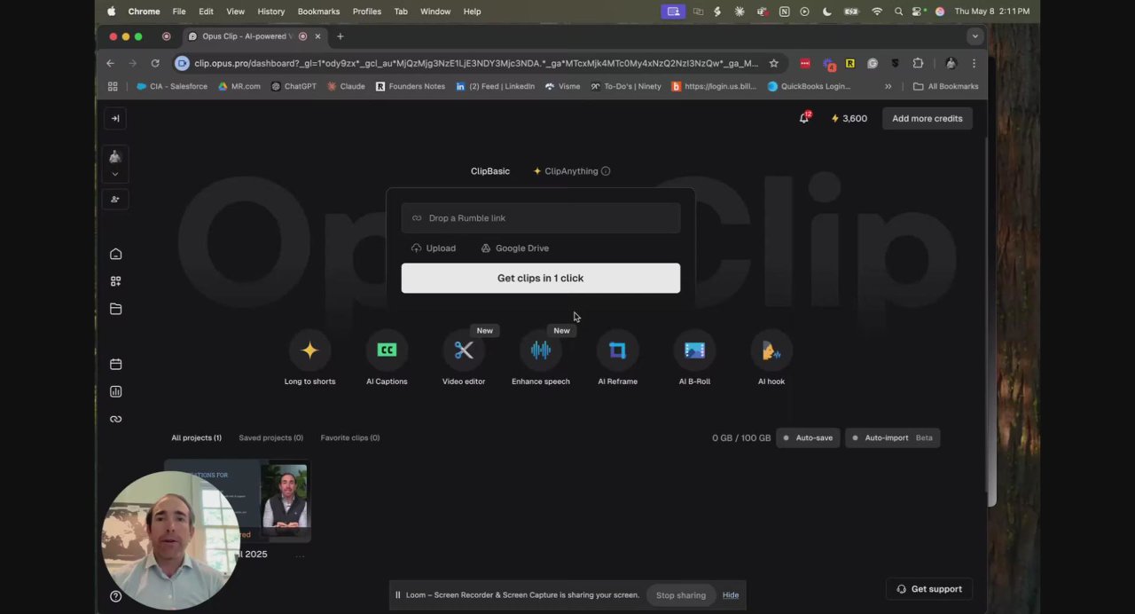Go to the Home sidebar icon
The width and height of the screenshot is (1135, 614).
click(115, 254)
